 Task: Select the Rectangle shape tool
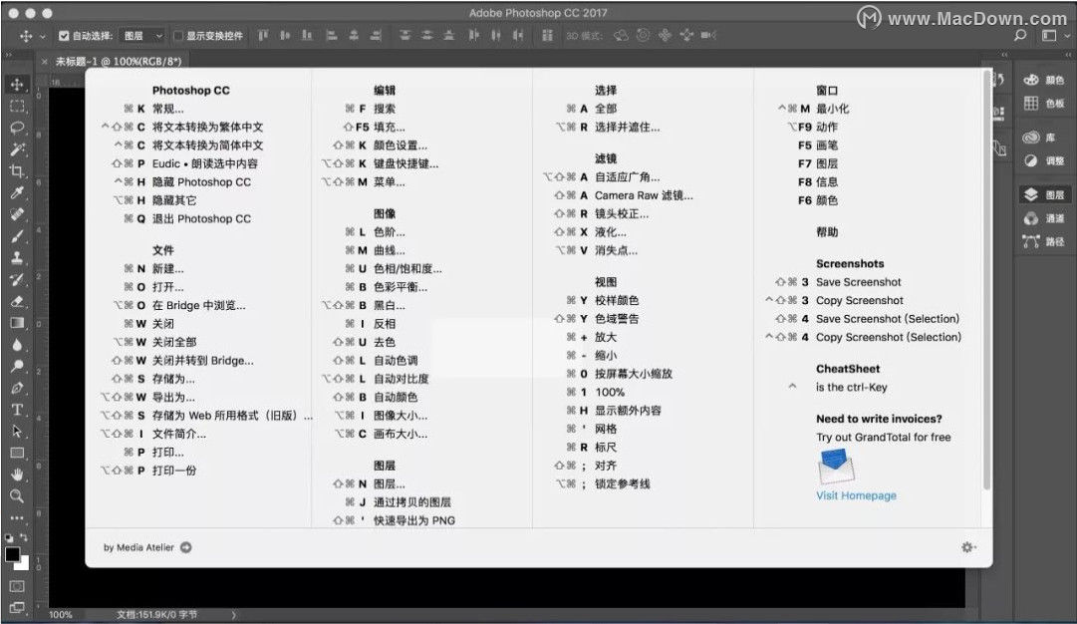click(x=17, y=453)
